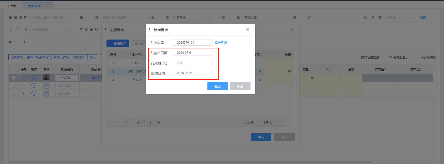Open the 8条/页 page size dropdown
The height and width of the screenshot is (164, 444).
point(270,123)
